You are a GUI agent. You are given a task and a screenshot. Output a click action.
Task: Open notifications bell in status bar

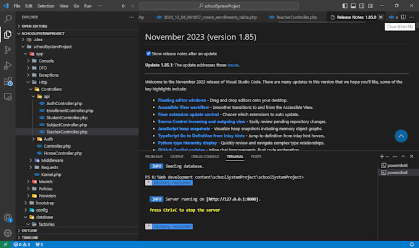point(412,244)
